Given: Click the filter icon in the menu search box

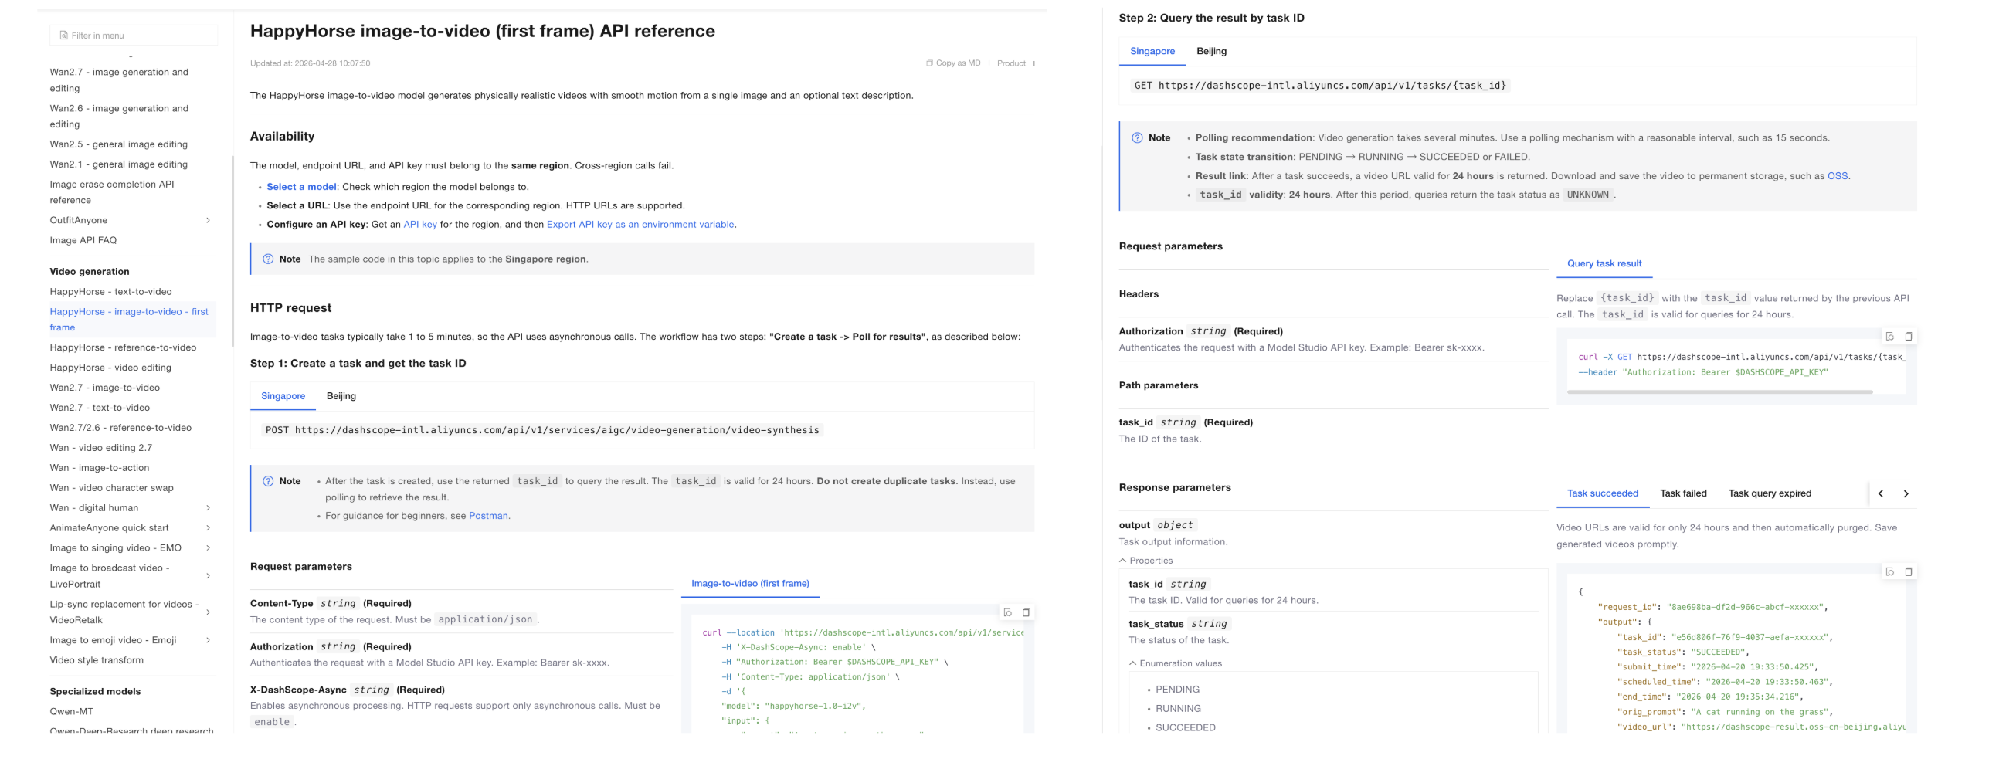Looking at the screenshot, I should [x=63, y=36].
